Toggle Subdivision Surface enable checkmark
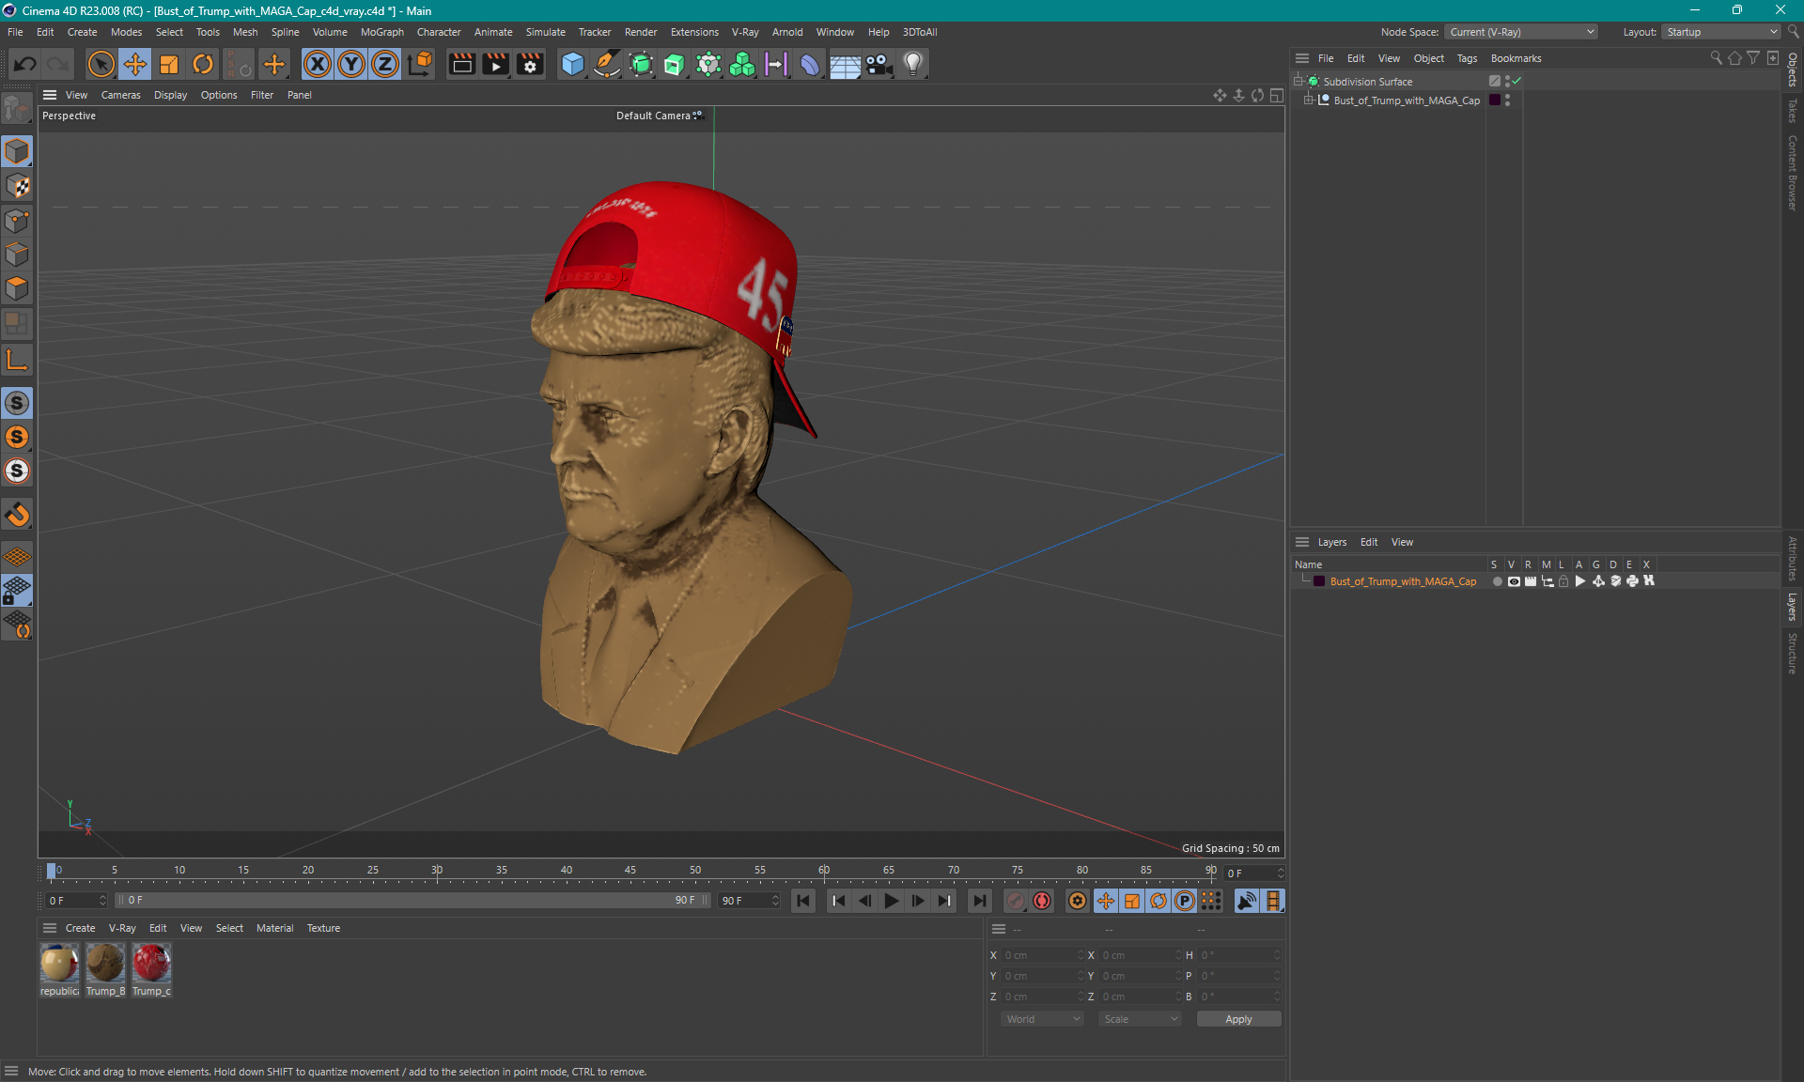The width and height of the screenshot is (1804, 1082). 1516,81
